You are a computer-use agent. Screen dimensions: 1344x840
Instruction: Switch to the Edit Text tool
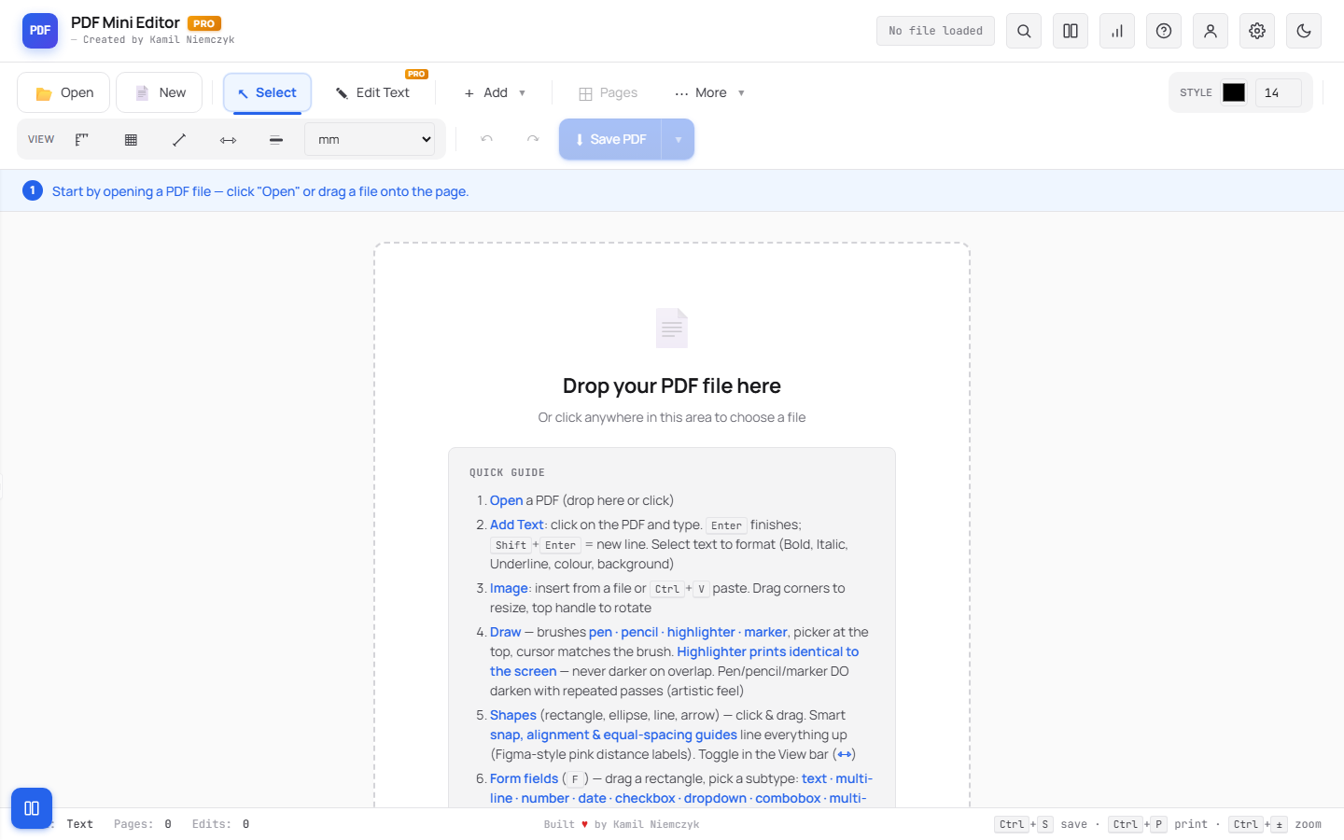[372, 92]
